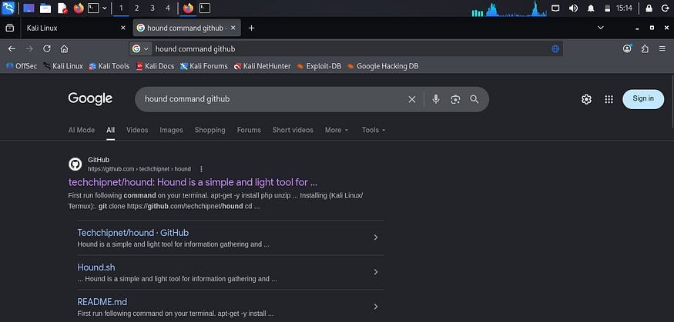Open the Kali Linux bookmark
674x322 pixels.
click(63, 66)
